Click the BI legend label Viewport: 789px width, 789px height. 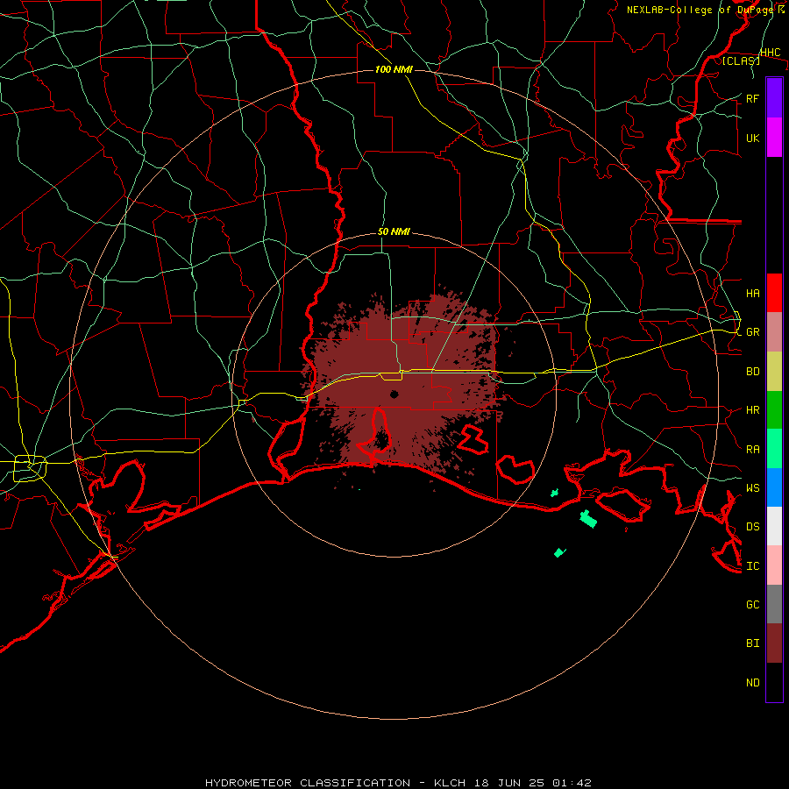(752, 643)
